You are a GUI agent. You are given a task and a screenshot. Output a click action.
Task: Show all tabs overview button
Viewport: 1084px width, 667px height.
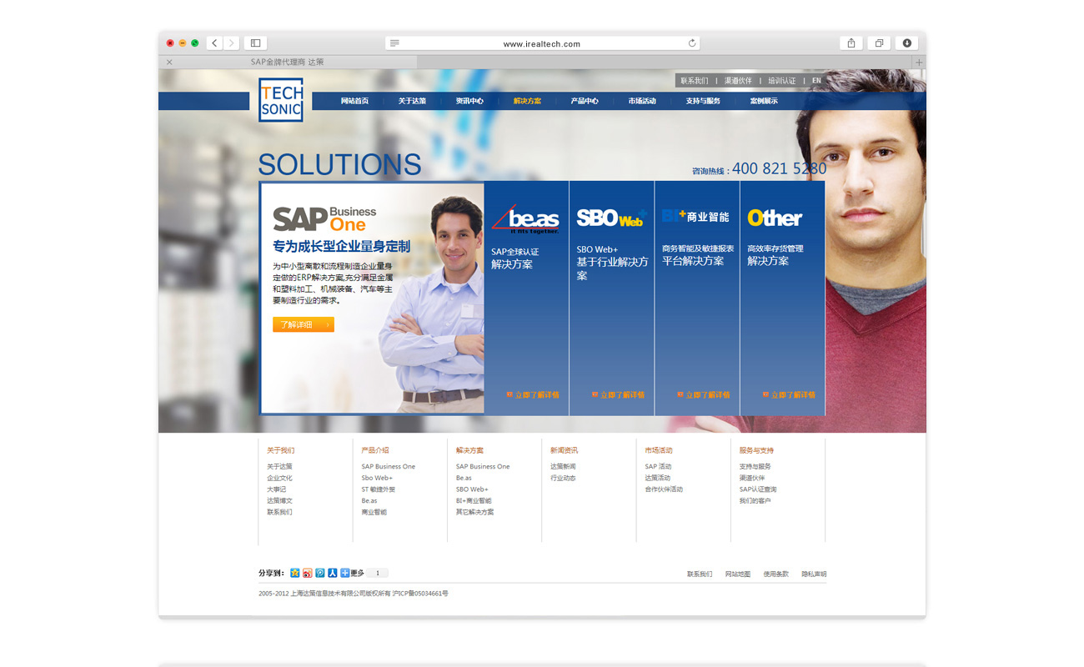879,43
